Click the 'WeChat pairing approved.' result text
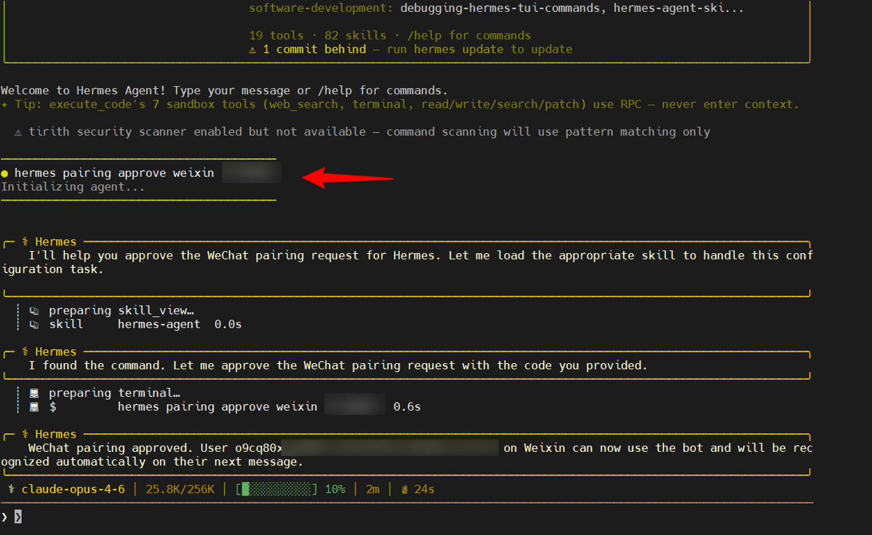The width and height of the screenshot is (872, 535). (x=111, y=448)
